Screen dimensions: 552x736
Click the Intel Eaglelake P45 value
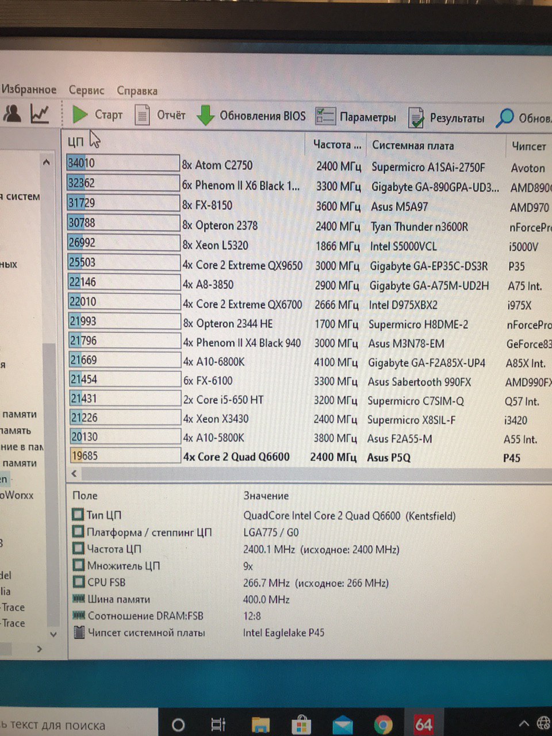tap(283, 632)
